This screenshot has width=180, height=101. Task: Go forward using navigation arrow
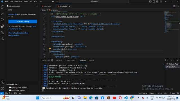(57, 1)
